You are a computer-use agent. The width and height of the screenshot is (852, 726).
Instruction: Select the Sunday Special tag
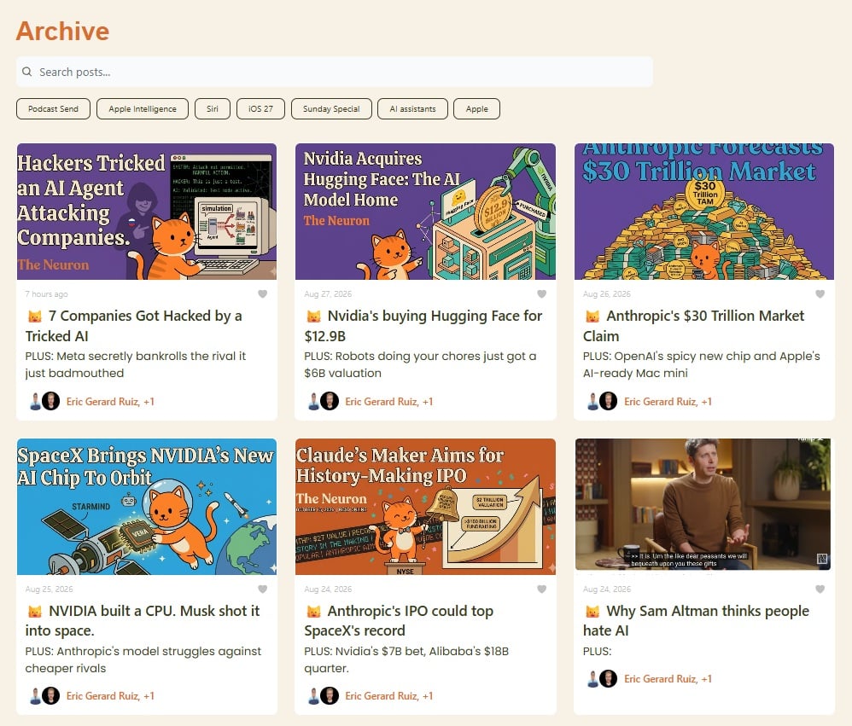(331, 108)
